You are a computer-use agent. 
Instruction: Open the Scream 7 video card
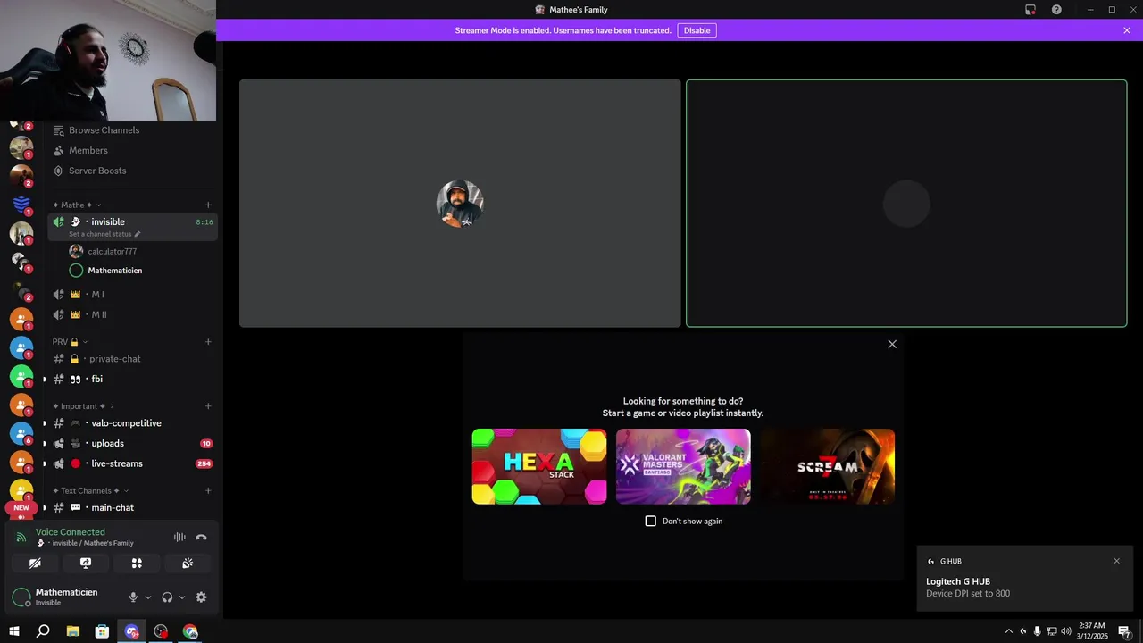click(x=827, y=466)
